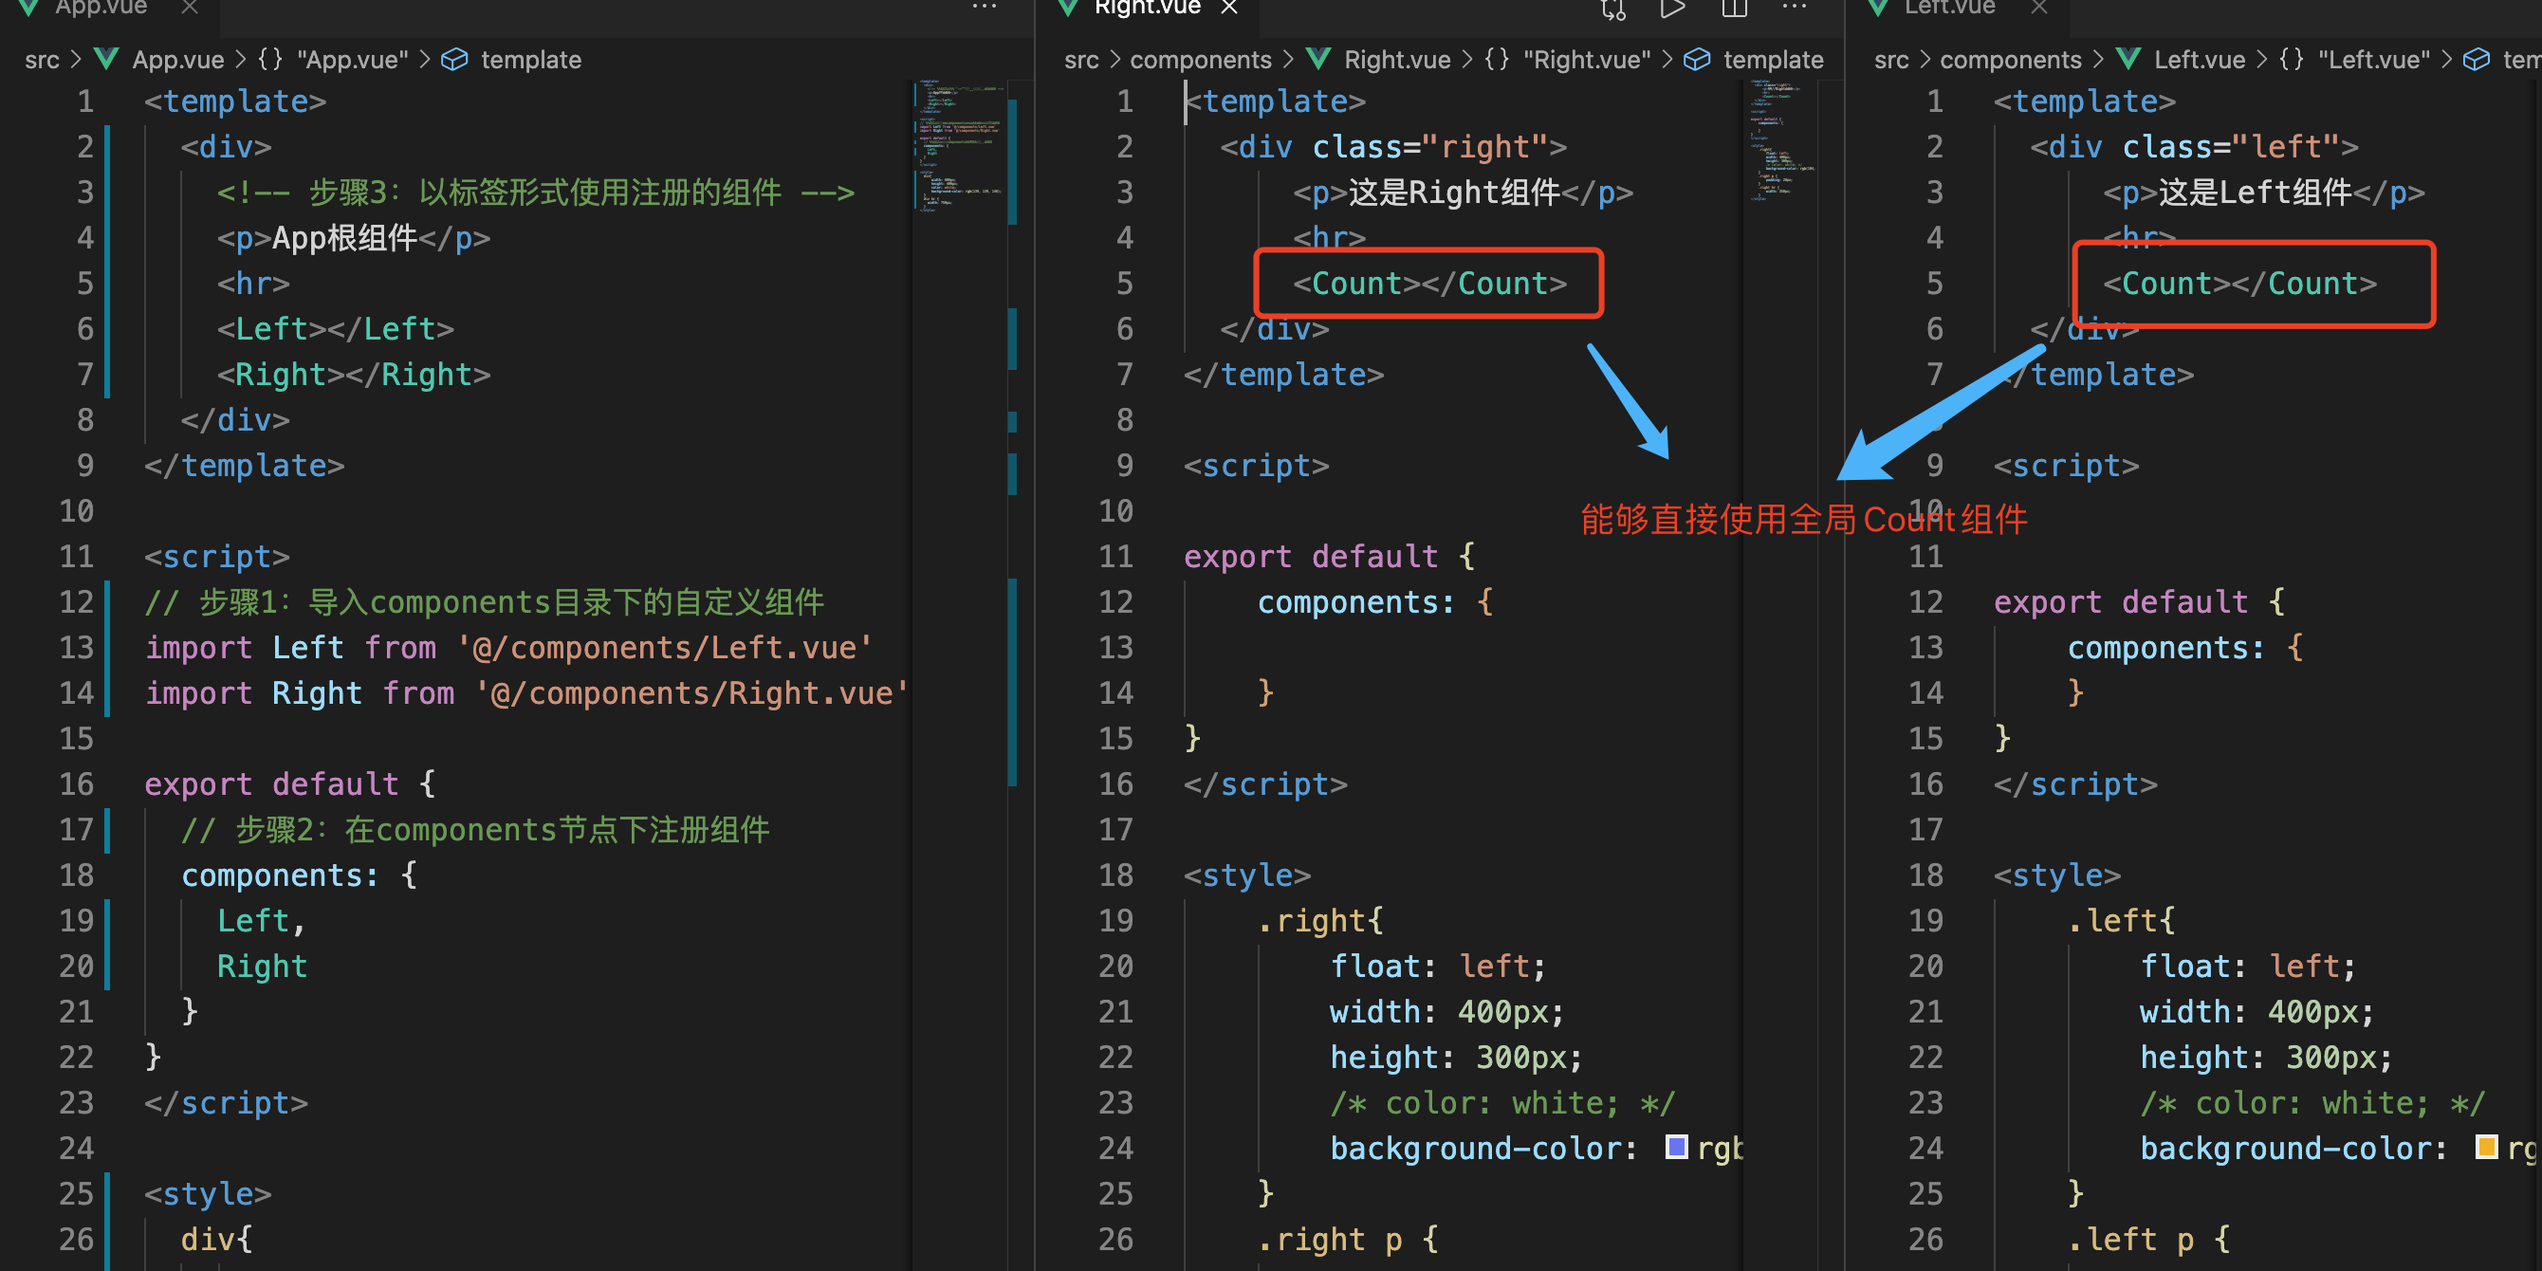Open blue color swatch in Right.vue background-color
The height and width of the screenshot is (1271, 2542).
1677,1147
